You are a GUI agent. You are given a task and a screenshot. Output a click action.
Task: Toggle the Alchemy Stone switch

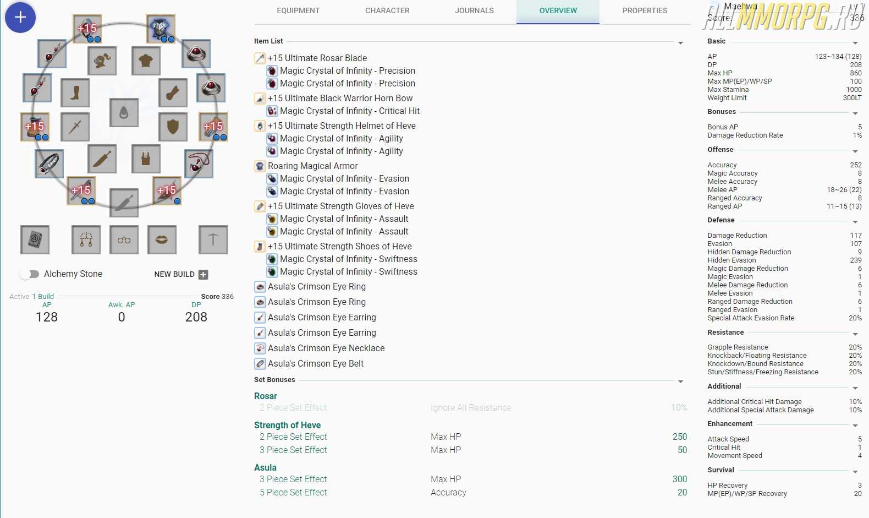[x=29, y=274]
